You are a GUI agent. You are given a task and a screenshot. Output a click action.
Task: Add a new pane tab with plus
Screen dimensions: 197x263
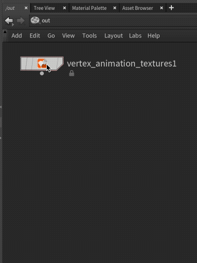click(171, 8)
